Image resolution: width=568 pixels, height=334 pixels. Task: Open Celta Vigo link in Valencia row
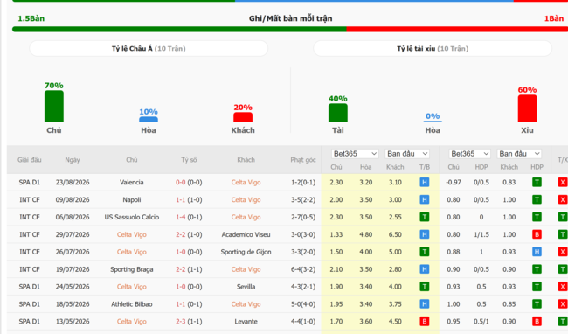click(246, 182)
